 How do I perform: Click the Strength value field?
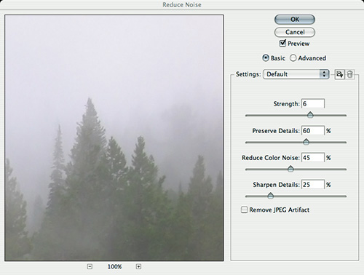313,104
